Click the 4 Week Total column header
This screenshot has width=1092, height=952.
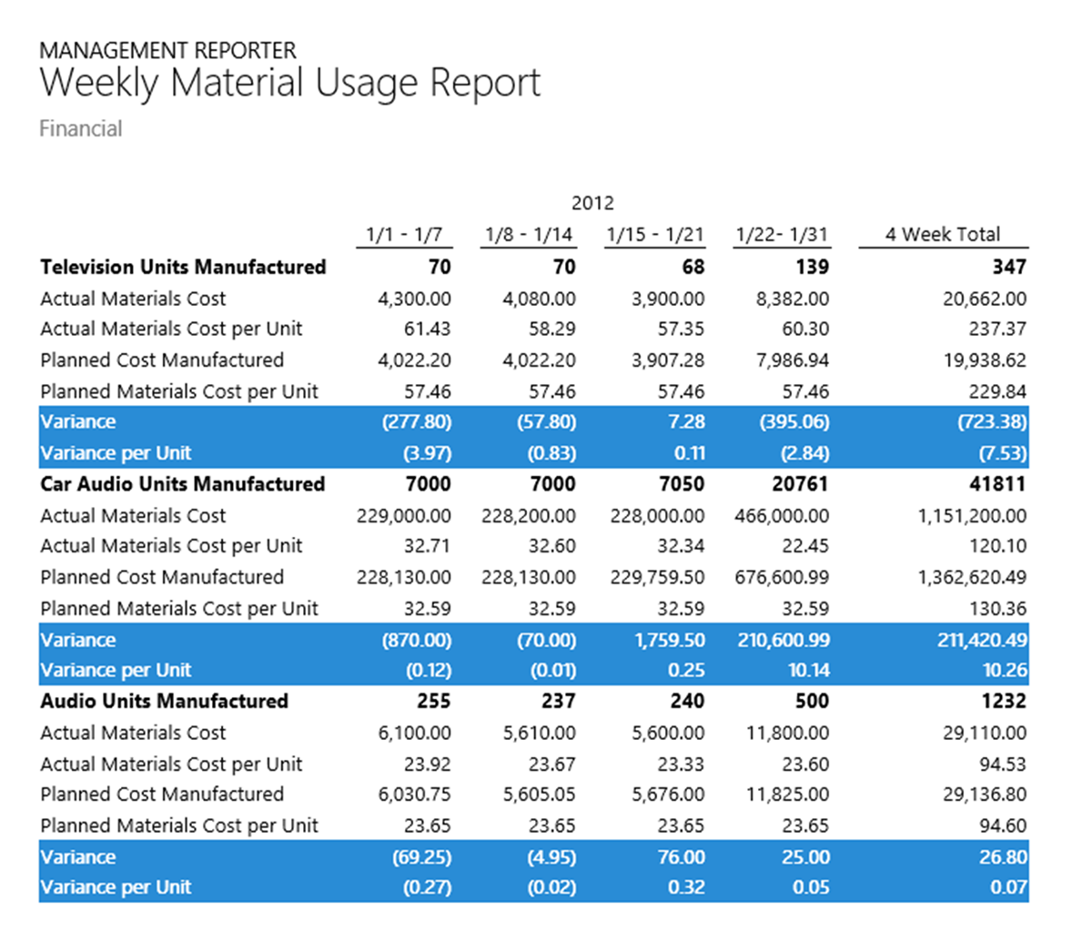point(943,235)
